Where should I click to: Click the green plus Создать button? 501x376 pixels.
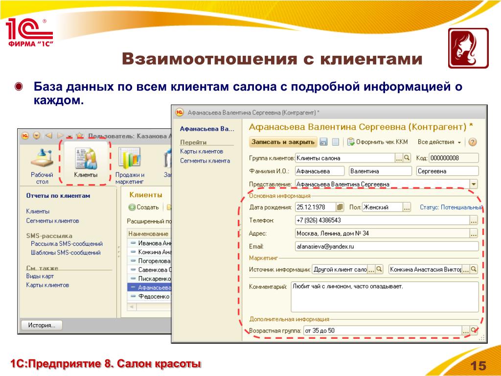point(144,207)
